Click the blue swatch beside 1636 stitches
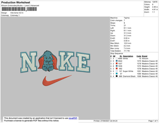This screenshot has height=123, width=159. click(x=117, y=66)
